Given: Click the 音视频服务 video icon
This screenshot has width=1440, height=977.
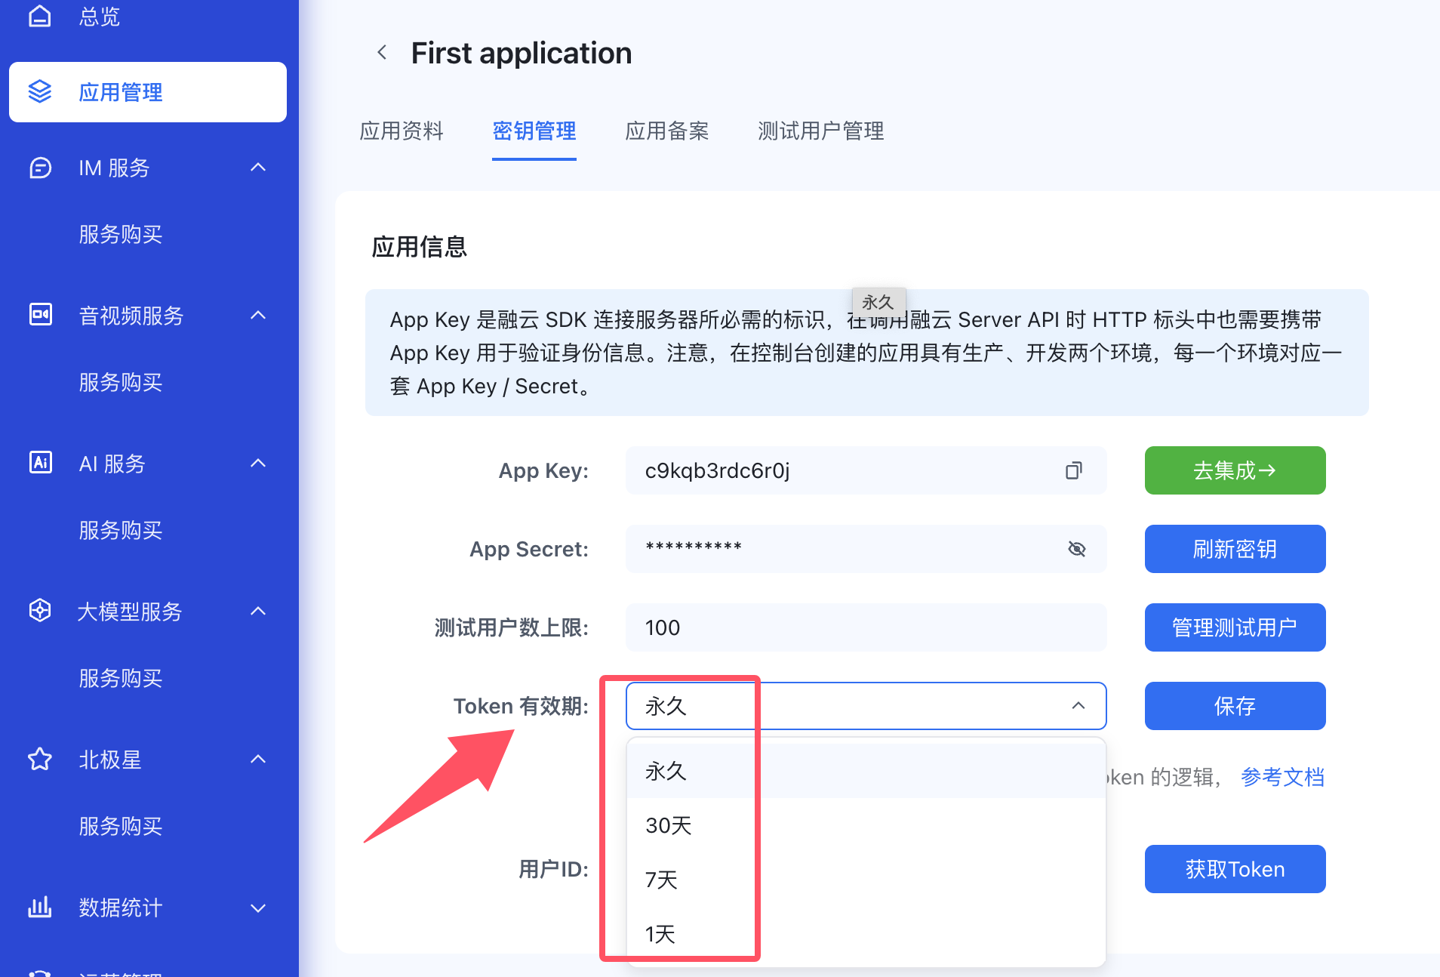Looking at the screenshot, I should point(40,314).
